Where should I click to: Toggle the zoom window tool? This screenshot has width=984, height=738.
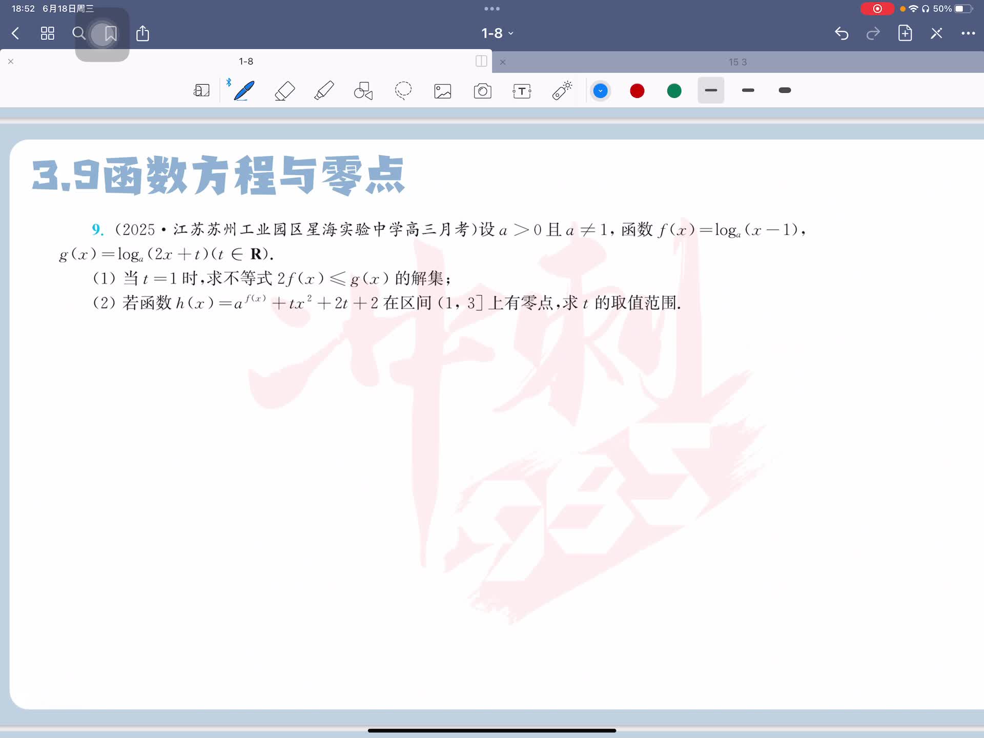click(201, 91)
